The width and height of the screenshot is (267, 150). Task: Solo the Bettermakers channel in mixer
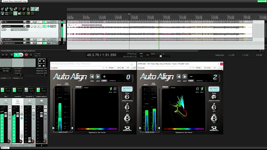click(46, 110)
